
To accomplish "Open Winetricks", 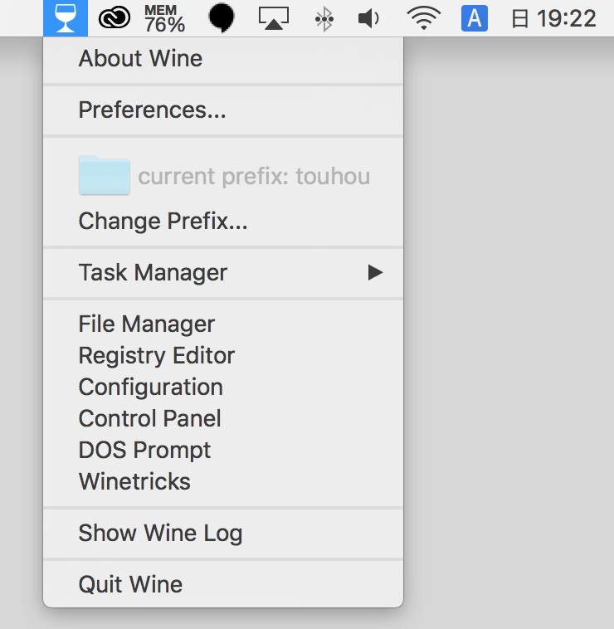I will point(223,481).
